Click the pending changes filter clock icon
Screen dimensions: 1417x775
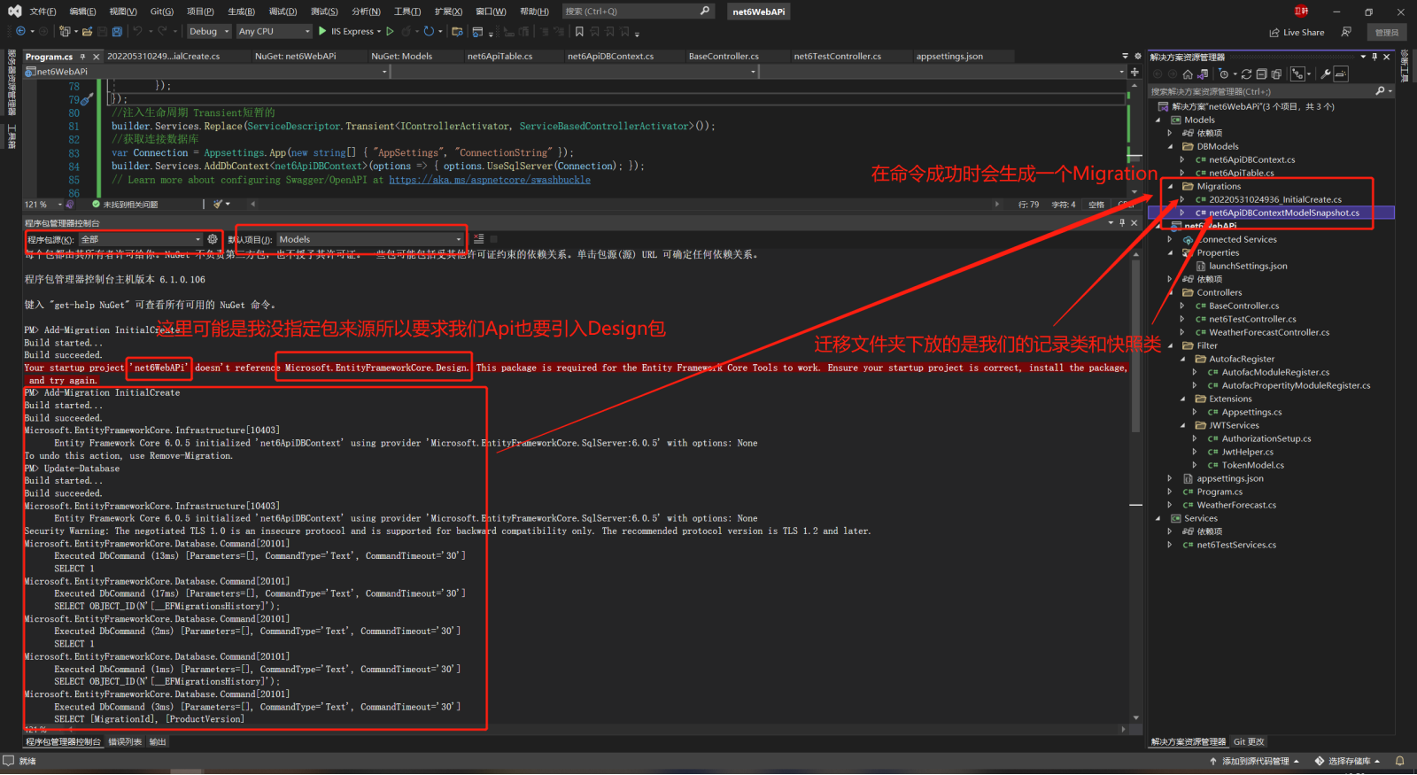pyautogui.click(x=1223, y=74)
